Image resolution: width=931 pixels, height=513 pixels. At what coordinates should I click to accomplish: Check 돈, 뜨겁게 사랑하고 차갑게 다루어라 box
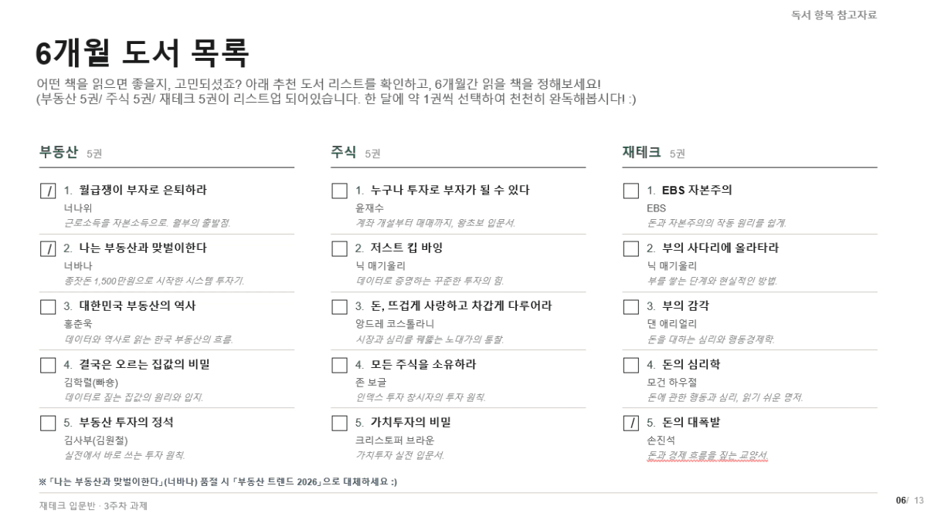click(x=339, y=306)
